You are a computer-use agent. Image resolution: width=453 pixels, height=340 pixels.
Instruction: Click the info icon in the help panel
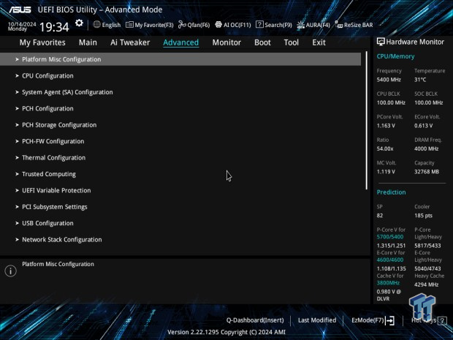10,271
